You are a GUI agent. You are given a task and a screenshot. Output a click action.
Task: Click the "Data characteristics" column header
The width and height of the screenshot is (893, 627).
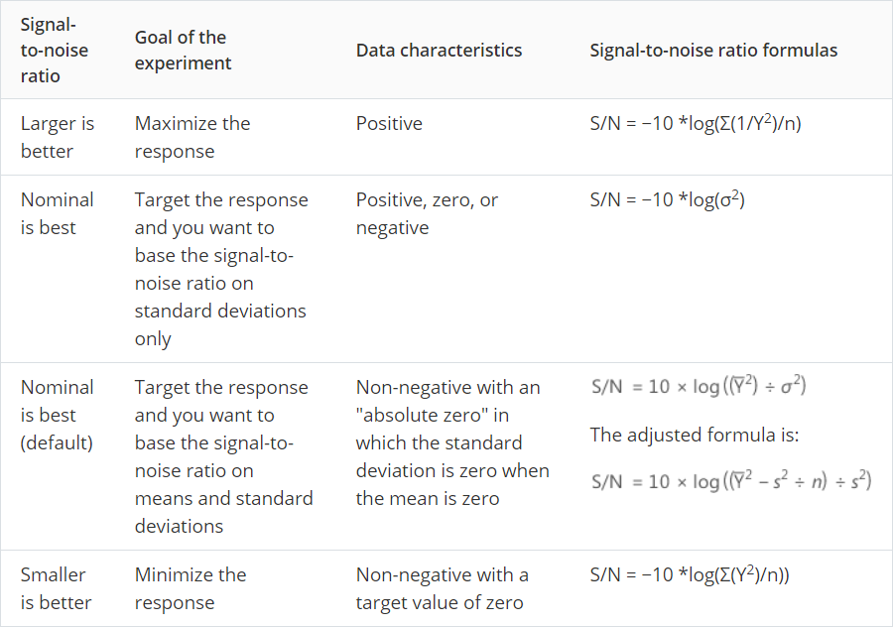(439, 50)
